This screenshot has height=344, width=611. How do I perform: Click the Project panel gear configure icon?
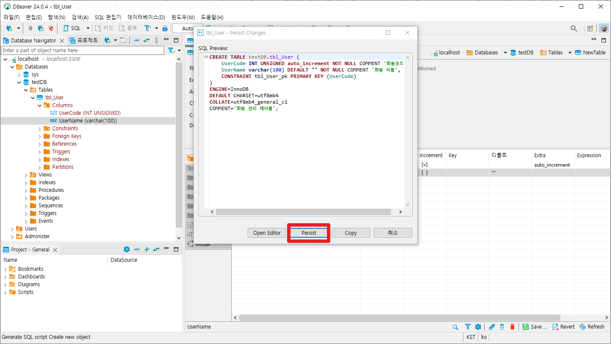[x=126, y=249]
